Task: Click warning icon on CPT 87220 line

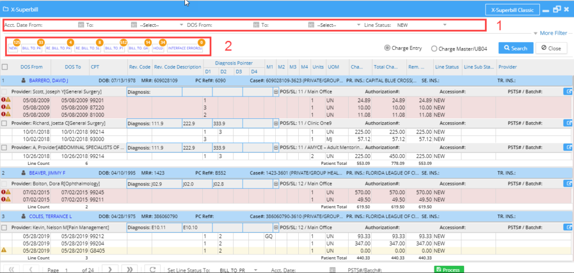Action: [x=8, y=107]
